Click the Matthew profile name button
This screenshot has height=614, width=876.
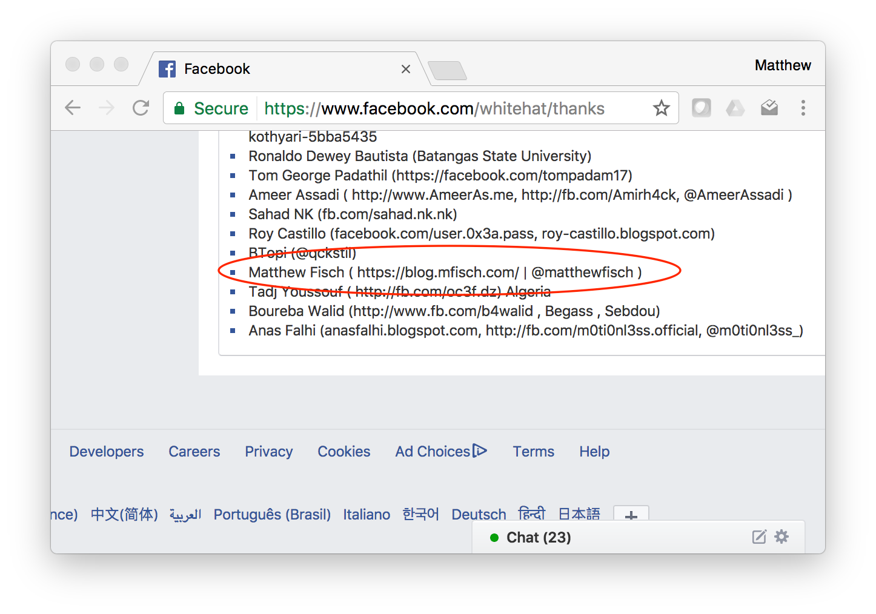coord(783,65)
